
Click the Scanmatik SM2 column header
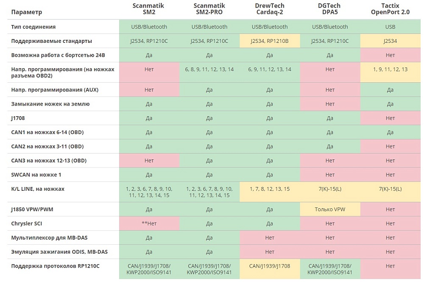(x=149, y=9)
